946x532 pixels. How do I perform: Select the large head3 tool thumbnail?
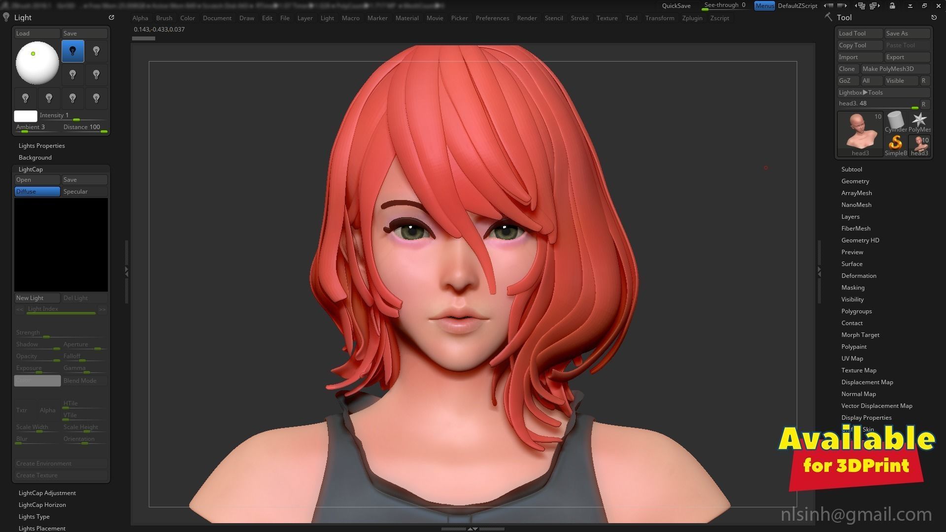pos(860,131)
